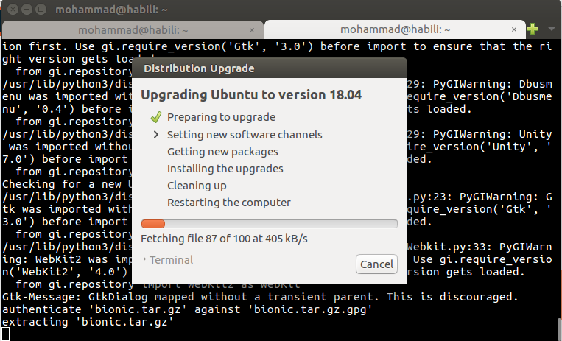Click the Fetching file status text

(x=224, y=239)
